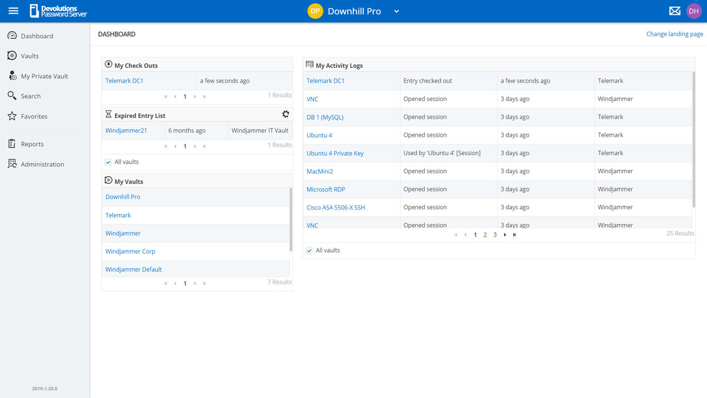Go to previous page of Expired Entry List
Viewport: 707px width, 398px height.
tap(175, 146)
